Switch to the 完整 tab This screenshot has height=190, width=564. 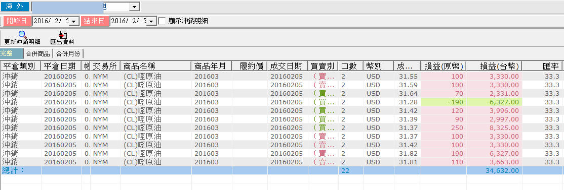tap(11, 53)
